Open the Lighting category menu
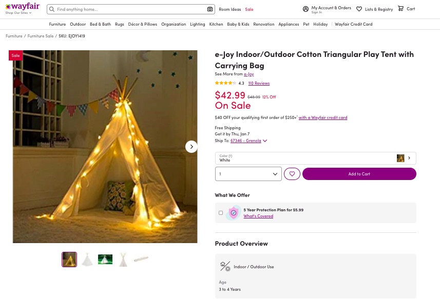Viewport: 440px width, 299px height. tap(197, 25)
